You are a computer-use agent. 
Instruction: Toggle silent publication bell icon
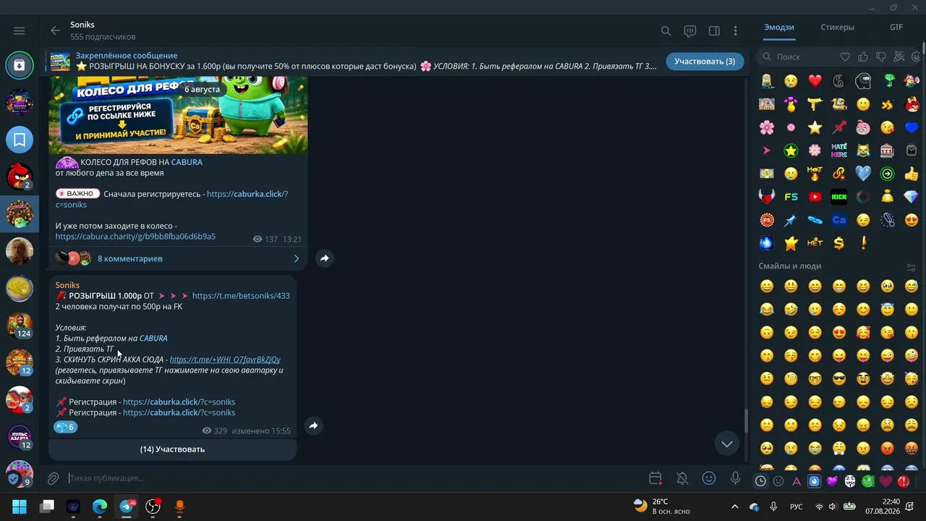click(682, 478)
